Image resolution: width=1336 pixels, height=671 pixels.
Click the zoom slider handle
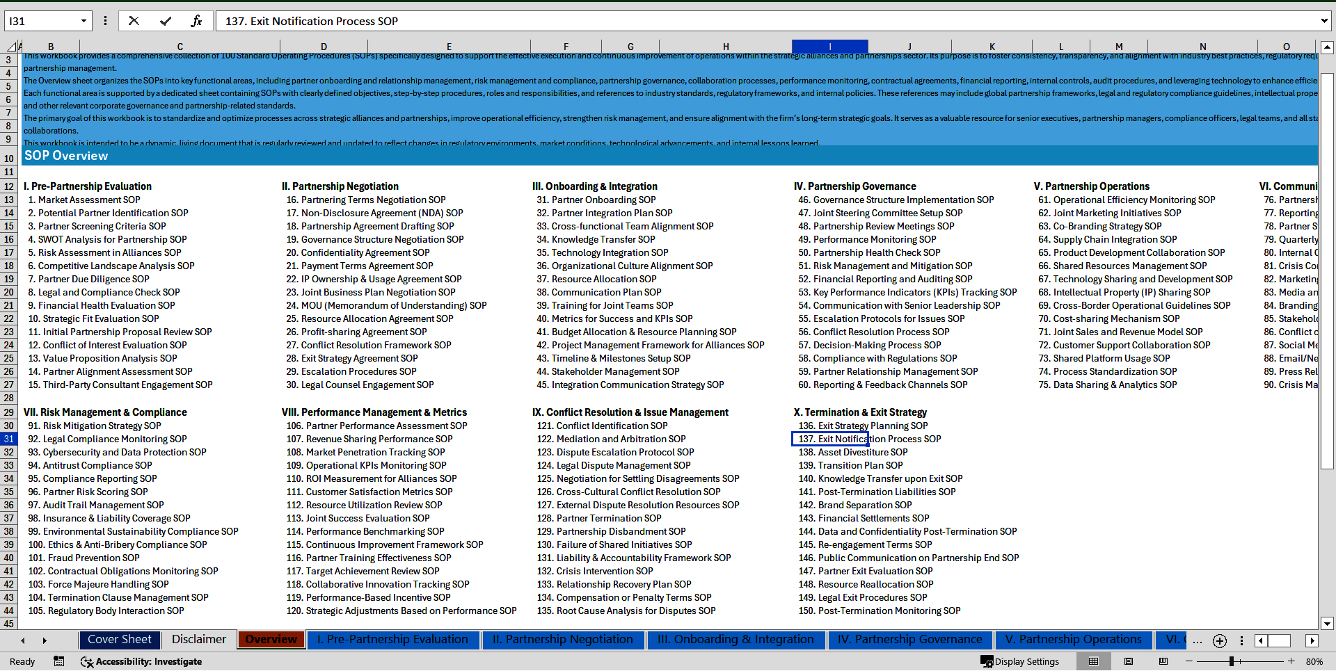tap(1231, 661)
